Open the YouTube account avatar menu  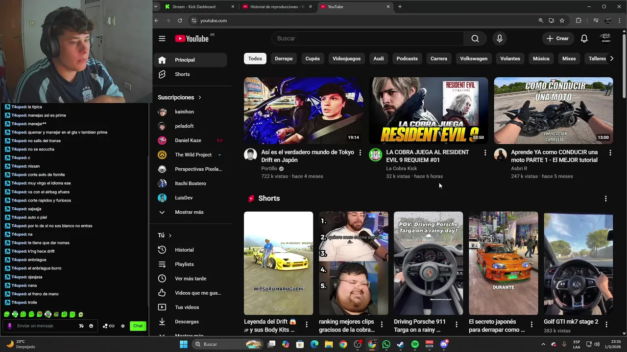[605, 39]
